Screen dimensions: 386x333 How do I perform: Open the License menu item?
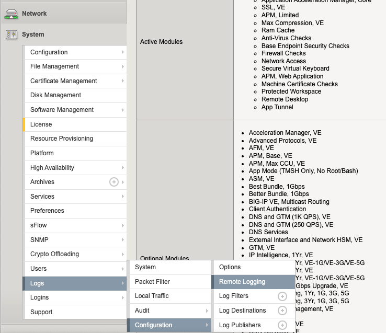point(75,124)
